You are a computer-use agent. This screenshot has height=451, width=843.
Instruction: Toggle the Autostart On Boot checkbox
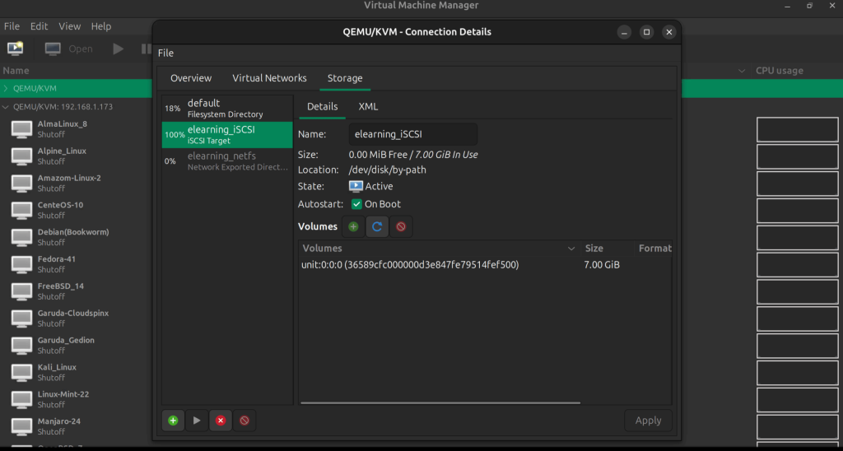[356, 204]
